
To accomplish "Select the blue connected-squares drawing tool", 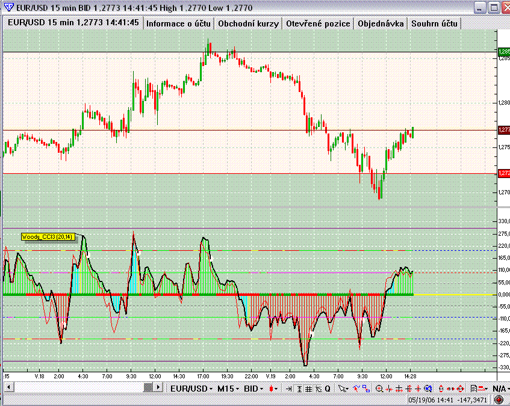I will click(366, 389).
